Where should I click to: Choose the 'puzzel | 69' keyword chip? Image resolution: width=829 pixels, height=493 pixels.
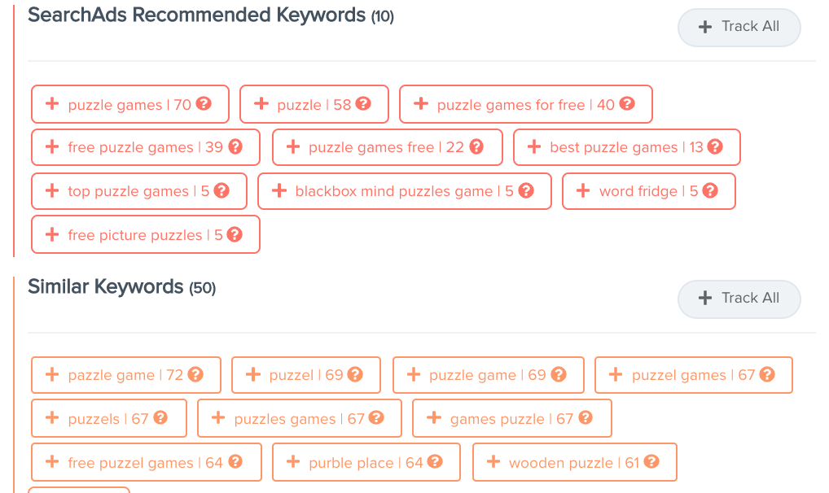[305, 375]
